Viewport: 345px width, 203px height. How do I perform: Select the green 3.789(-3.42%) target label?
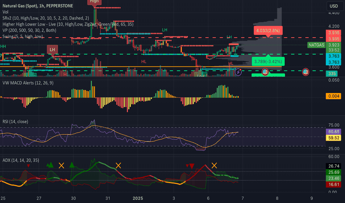coord(268,61)
